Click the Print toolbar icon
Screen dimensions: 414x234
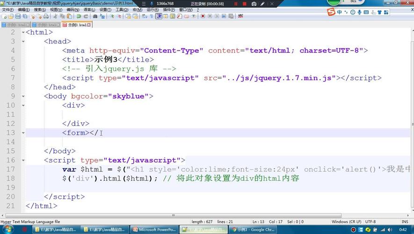[x=46, y=16]
